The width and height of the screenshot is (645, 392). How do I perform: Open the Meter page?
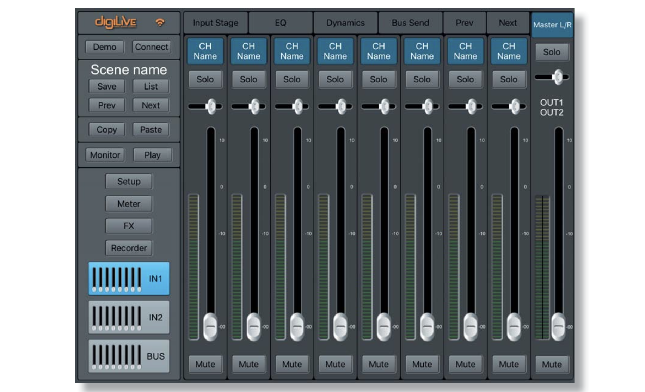click(129, 204)
